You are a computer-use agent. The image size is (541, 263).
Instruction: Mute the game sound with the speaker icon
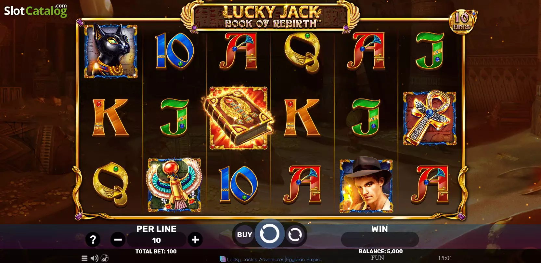95,258
